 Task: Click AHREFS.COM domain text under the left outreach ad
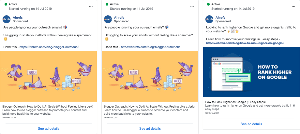[x=9, y=118]
